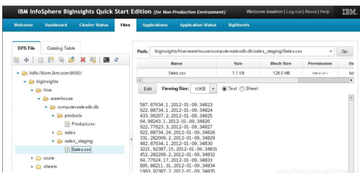Select the DFS File tab
360x178 pixels.
(27, 48)
